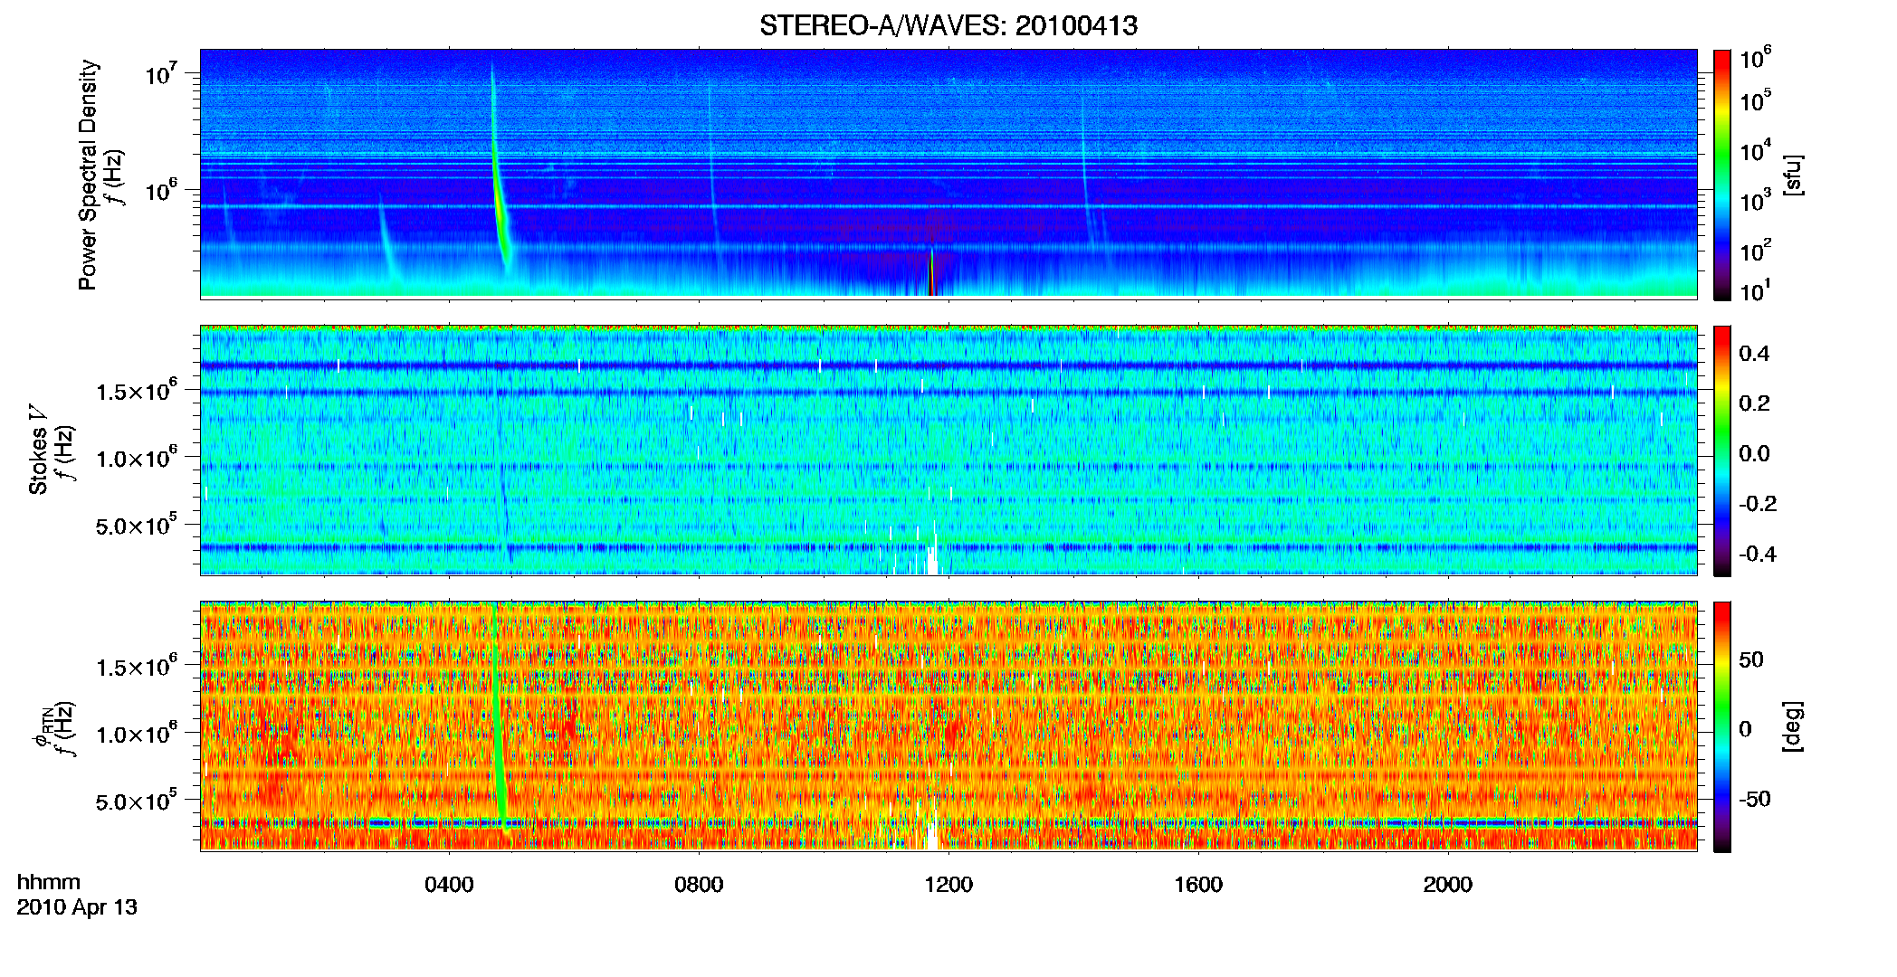Click the [deg] unit label of bottom colorbar
Viewport: 1897px width, 977px height.
pyautogui.click(x=1793, y=726)
